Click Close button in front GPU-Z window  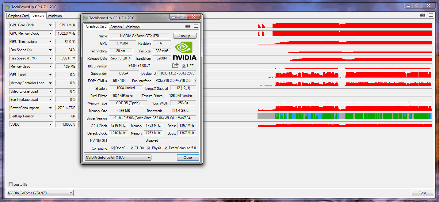188,158
